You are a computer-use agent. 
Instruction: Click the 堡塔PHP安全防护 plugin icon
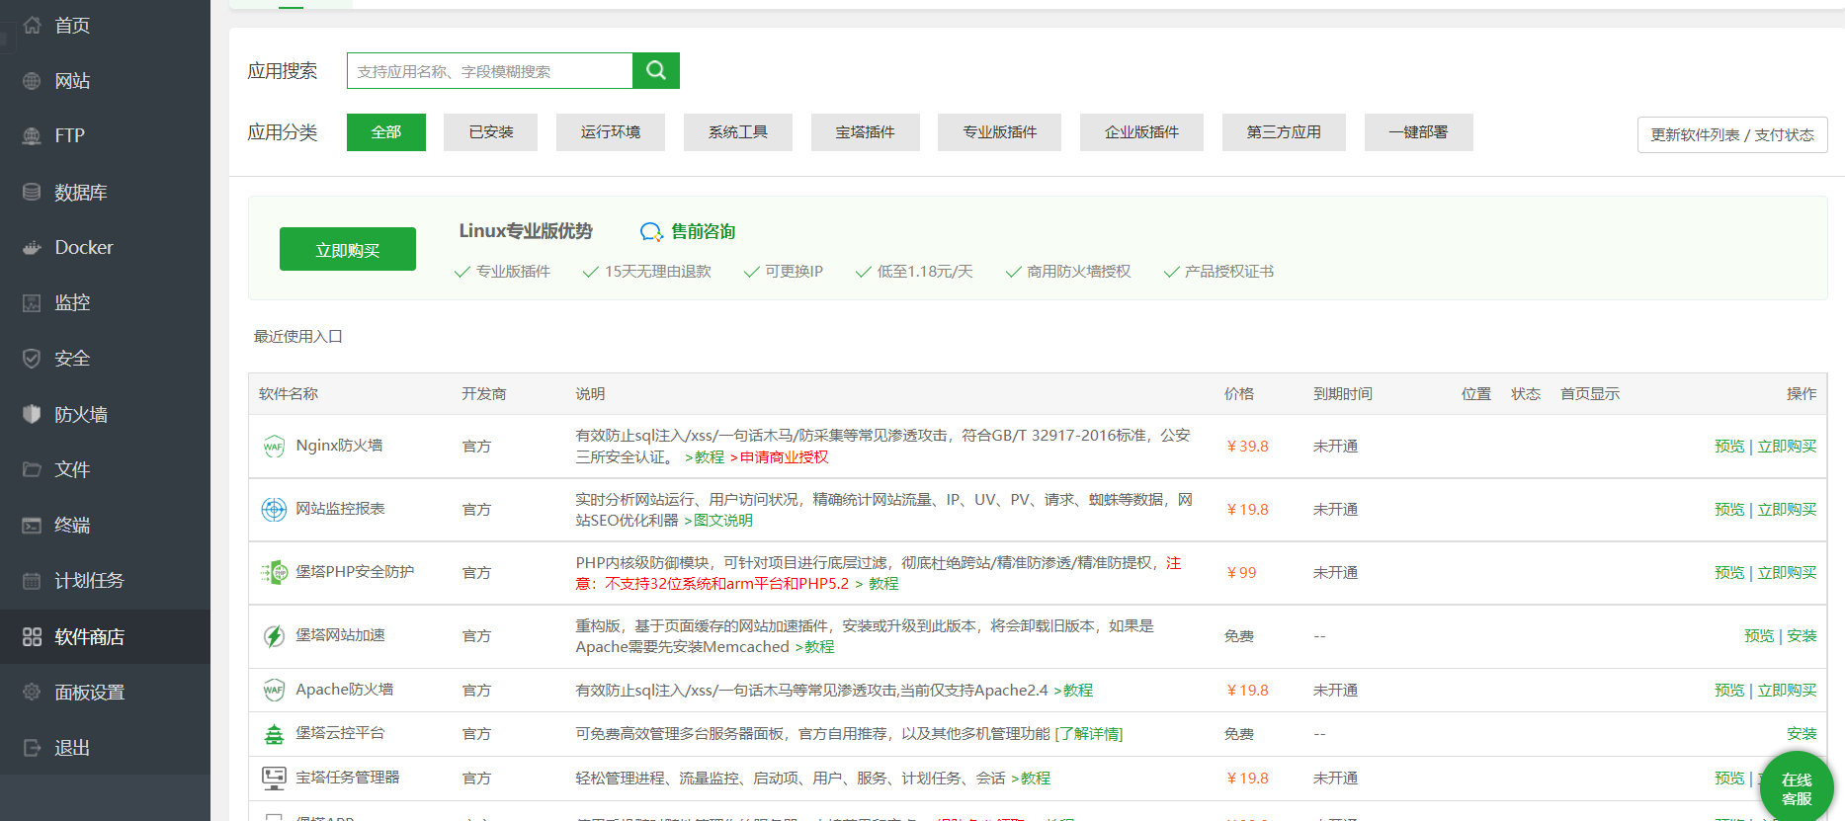[x=274, y=573]
